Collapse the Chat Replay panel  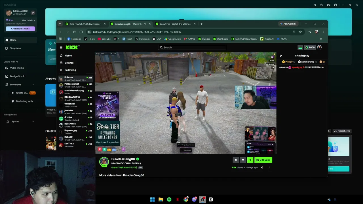coord(281,56)
